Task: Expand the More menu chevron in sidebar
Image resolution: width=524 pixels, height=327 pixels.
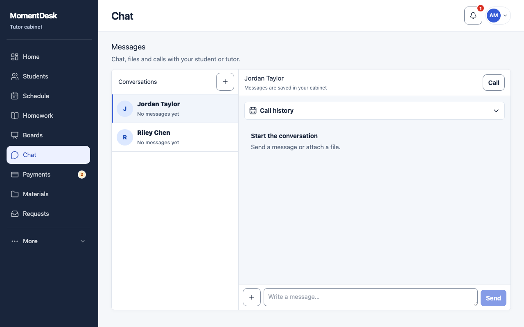Action: tap(83, 241)
